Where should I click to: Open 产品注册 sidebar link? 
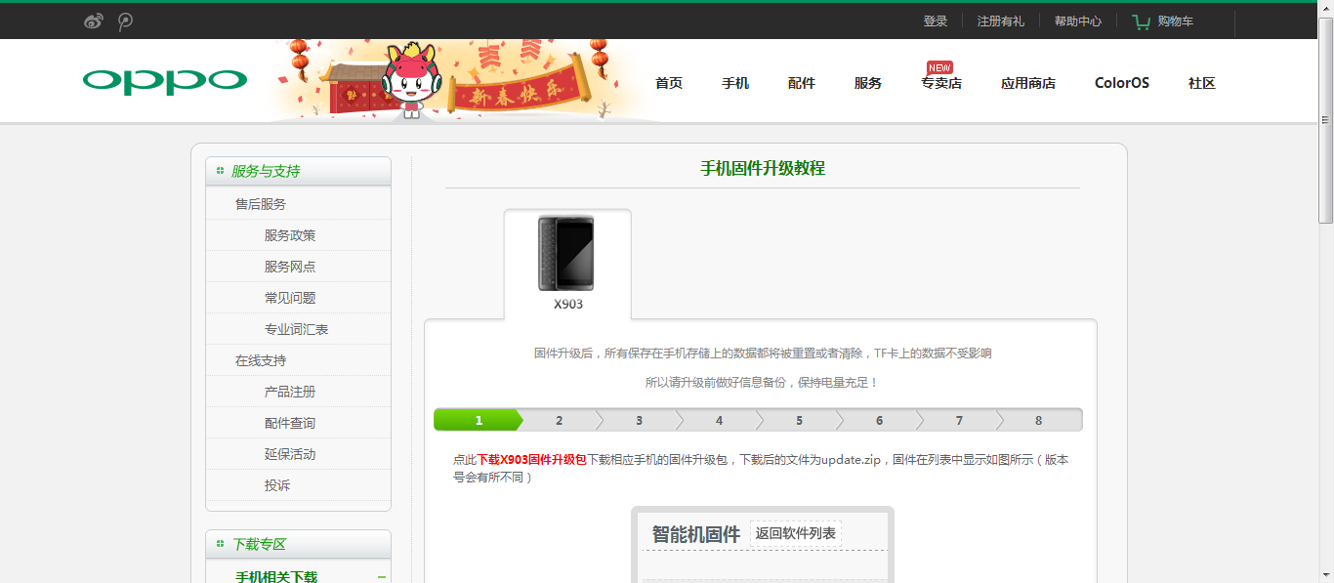pyautogui.click(x=290, y=392)
